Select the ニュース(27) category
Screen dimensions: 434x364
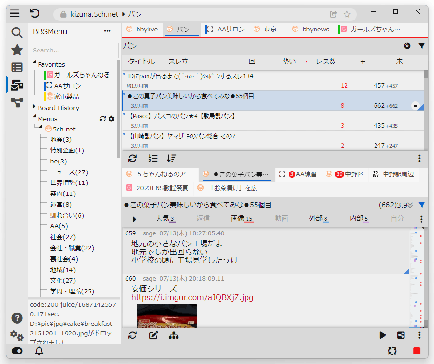[69, 172]
